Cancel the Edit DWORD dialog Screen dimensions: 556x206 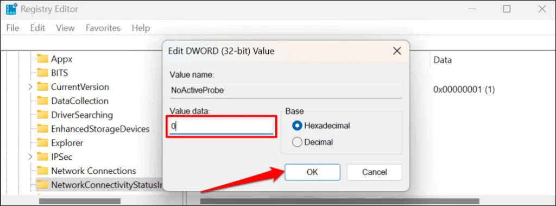tap(375, 172)
